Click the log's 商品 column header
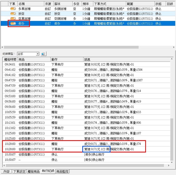The image size is (176, 175). pos(34,60)
